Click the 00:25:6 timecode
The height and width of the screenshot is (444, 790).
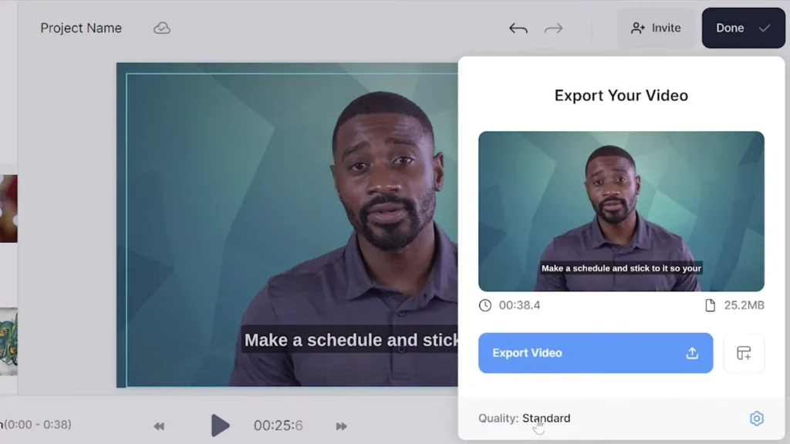(x=278, y=425)
